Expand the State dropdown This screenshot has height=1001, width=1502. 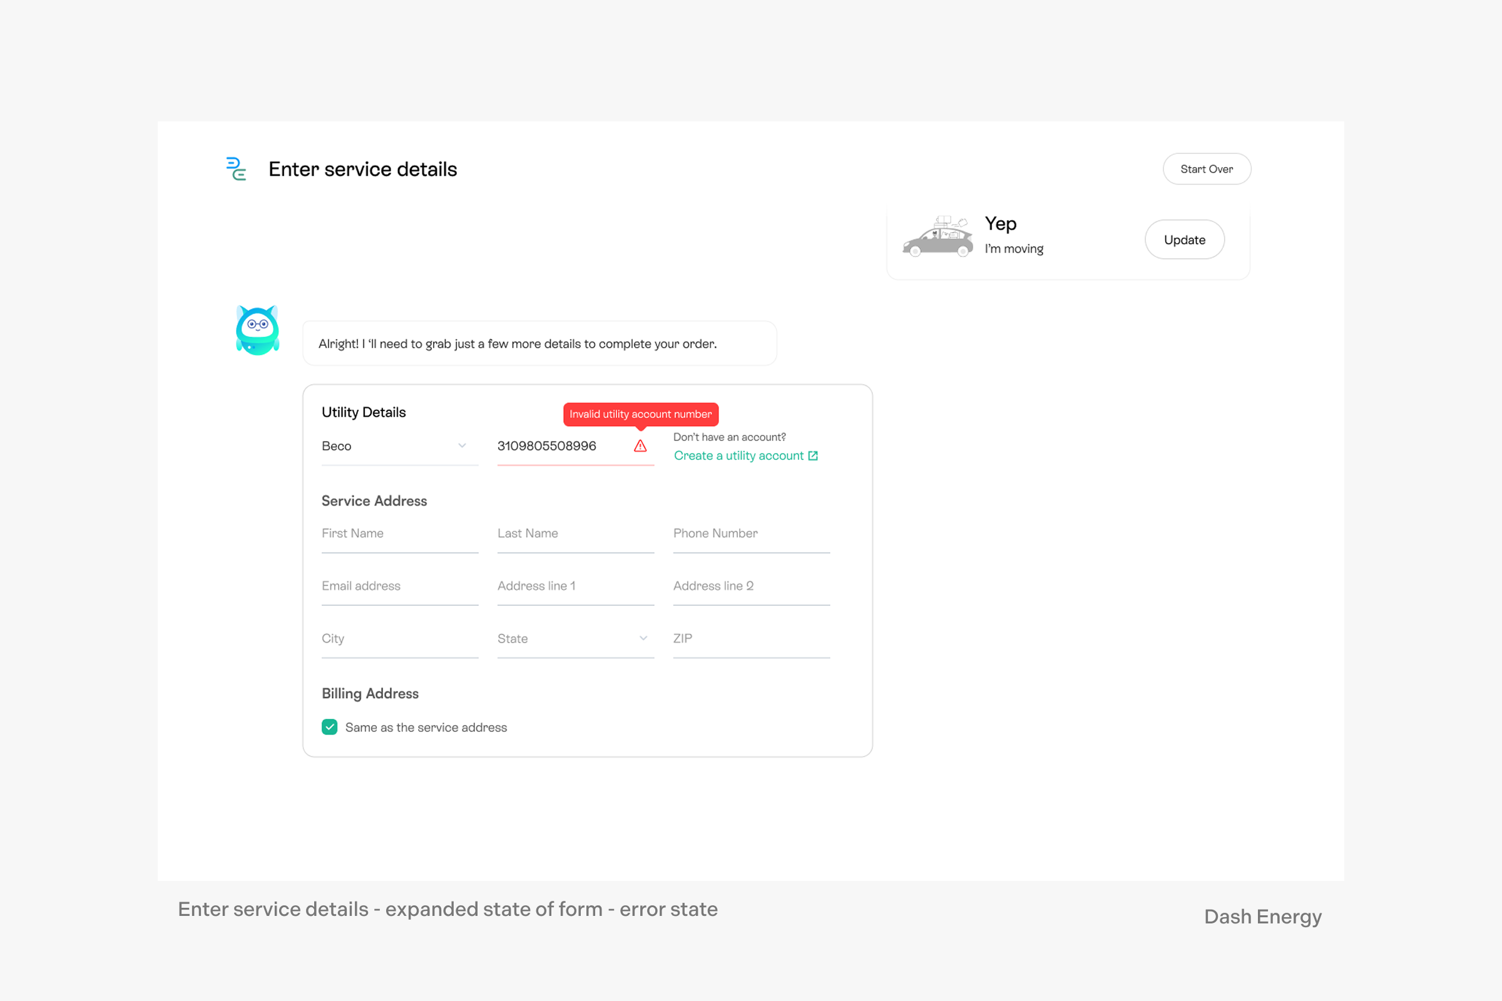(575, 638)
